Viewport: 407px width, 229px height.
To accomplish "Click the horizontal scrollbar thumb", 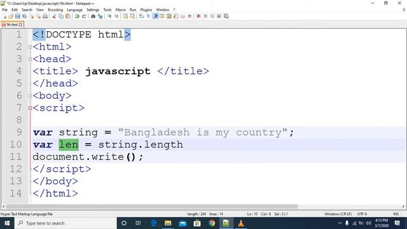I will [152, 207].
